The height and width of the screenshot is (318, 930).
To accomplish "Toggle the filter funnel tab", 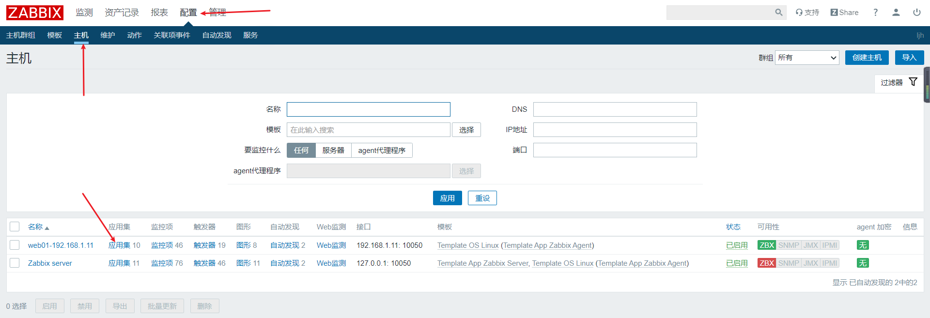I will coord(899,82).
